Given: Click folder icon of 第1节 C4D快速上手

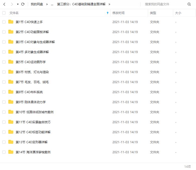Looking at the screenshot, I should point(11,22).
